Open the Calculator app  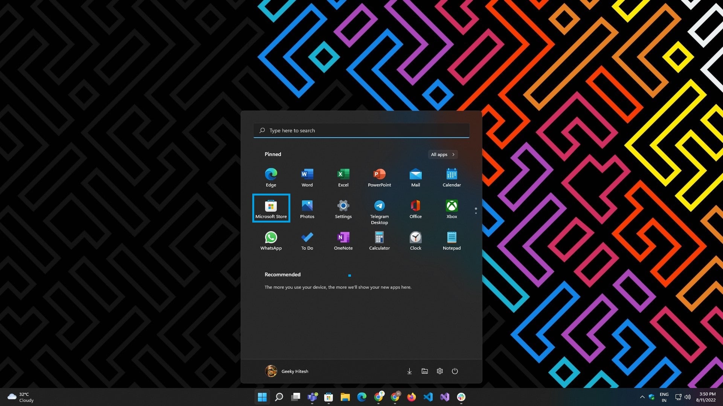pyautogui.click(x=379, y=241)
